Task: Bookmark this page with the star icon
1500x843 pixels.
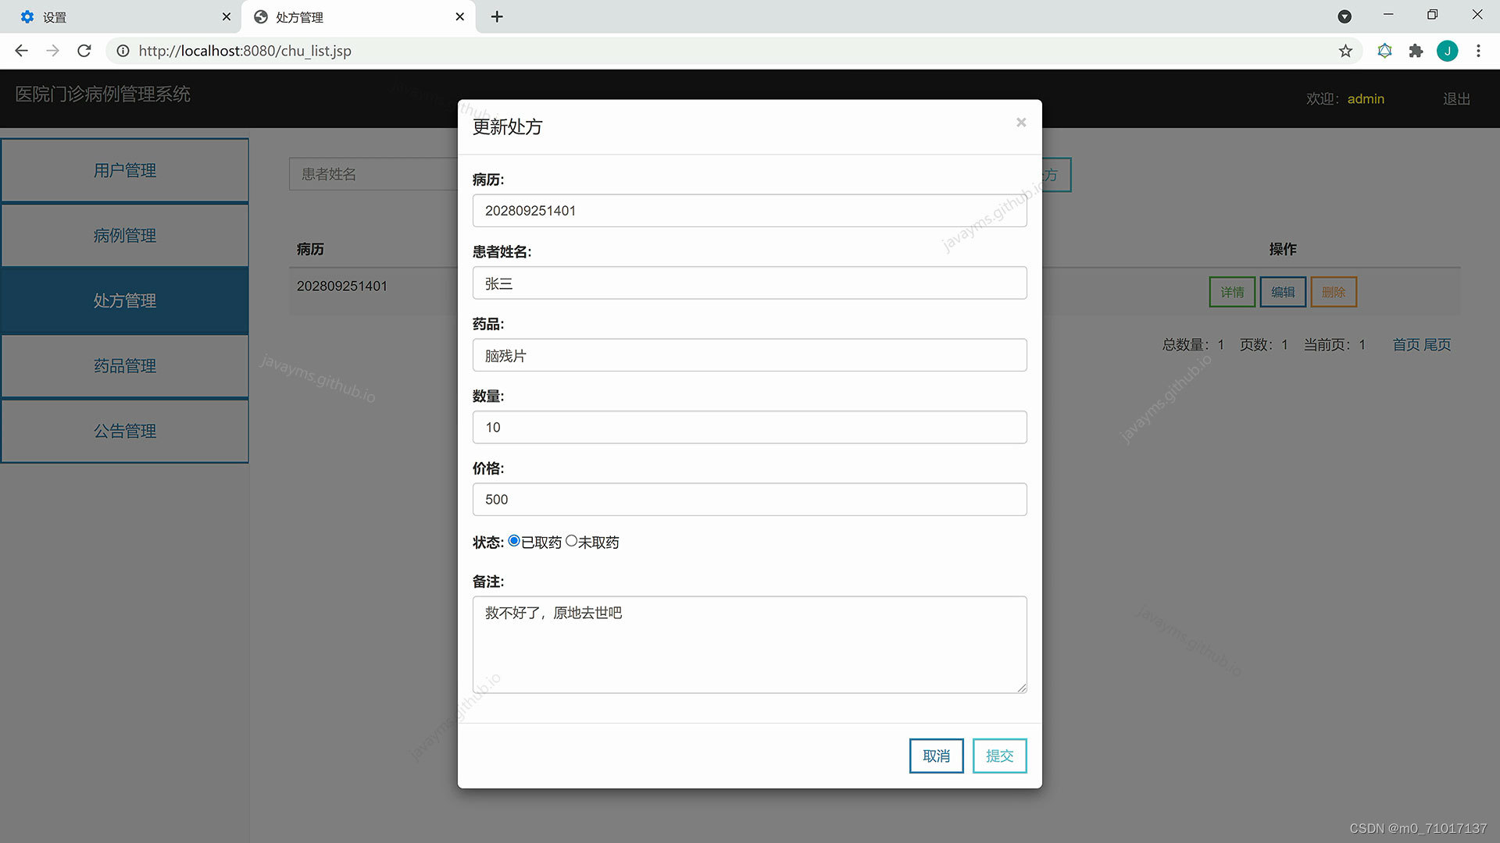Action: click(x=1345, y=51)
